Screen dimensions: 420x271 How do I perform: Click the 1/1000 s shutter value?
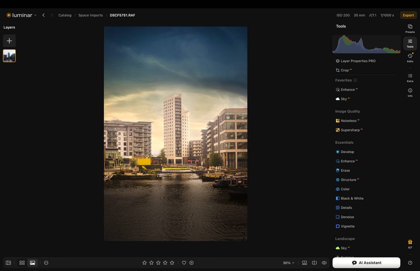point(387,15)
